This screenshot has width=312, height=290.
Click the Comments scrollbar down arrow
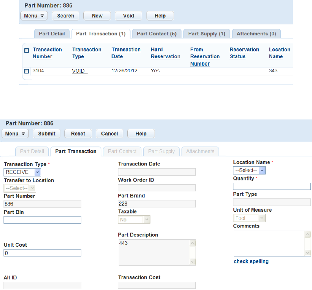click(308, 253)
